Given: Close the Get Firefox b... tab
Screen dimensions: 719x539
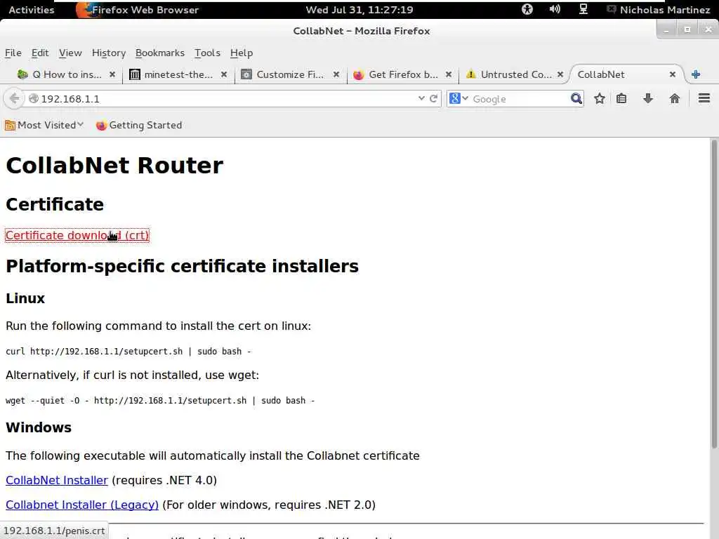Looking at the screenshot, I should coord(449,74).
